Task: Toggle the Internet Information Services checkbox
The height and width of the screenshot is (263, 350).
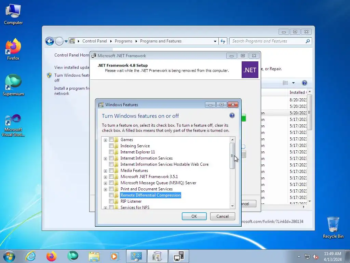Action: pos(111,158)
